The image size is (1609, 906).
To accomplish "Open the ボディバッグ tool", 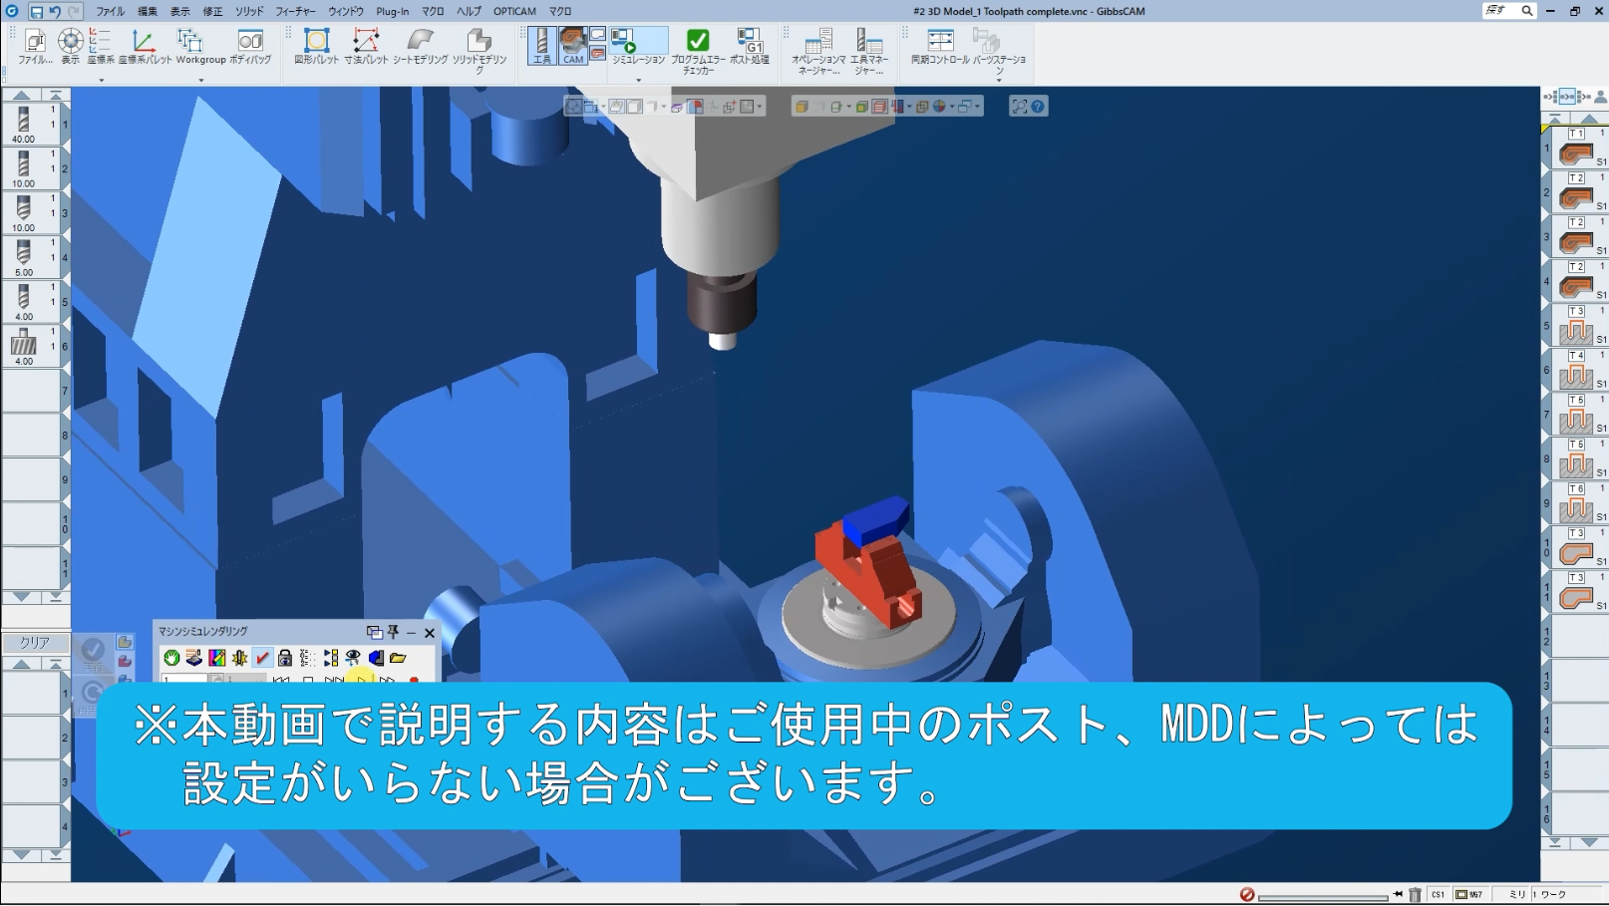I will (250, 46).
